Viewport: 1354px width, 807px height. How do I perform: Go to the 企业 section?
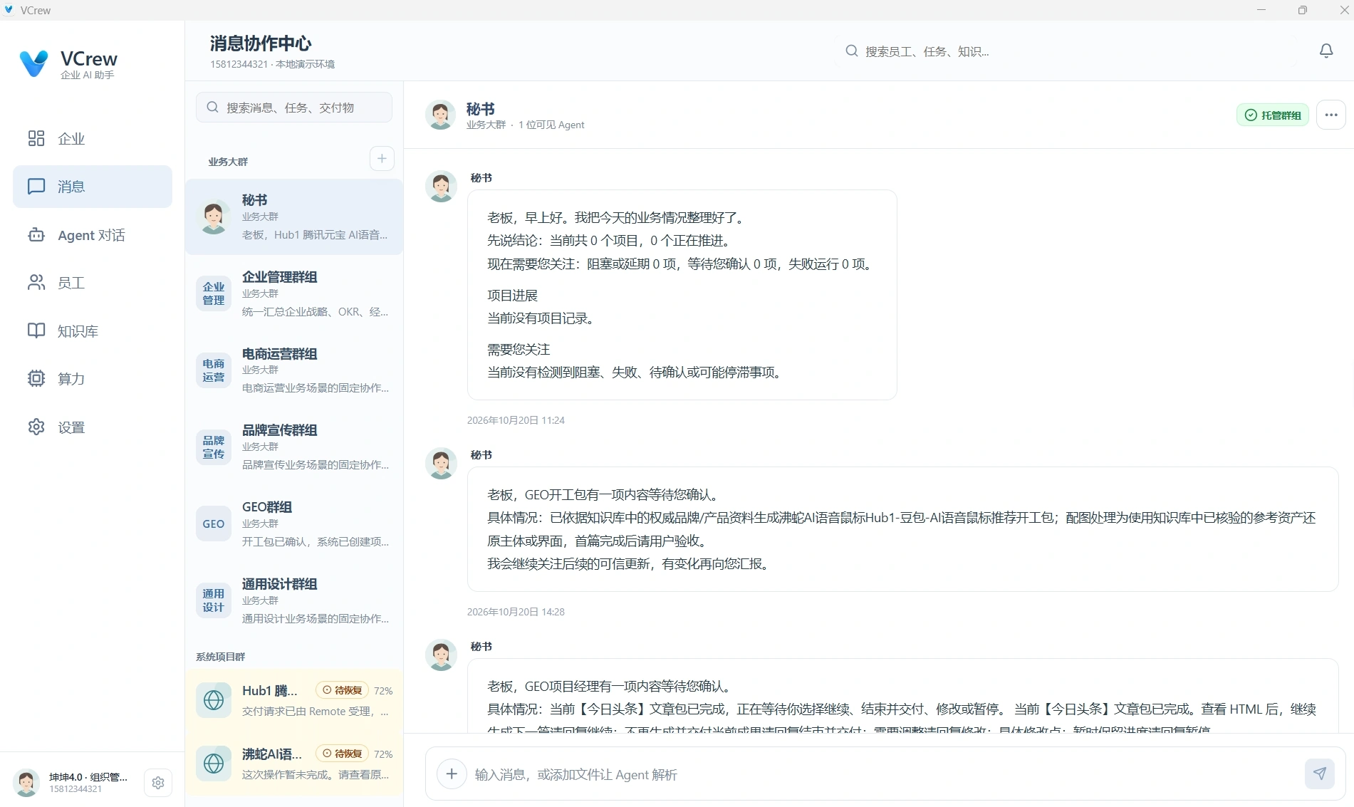(93, 138)
